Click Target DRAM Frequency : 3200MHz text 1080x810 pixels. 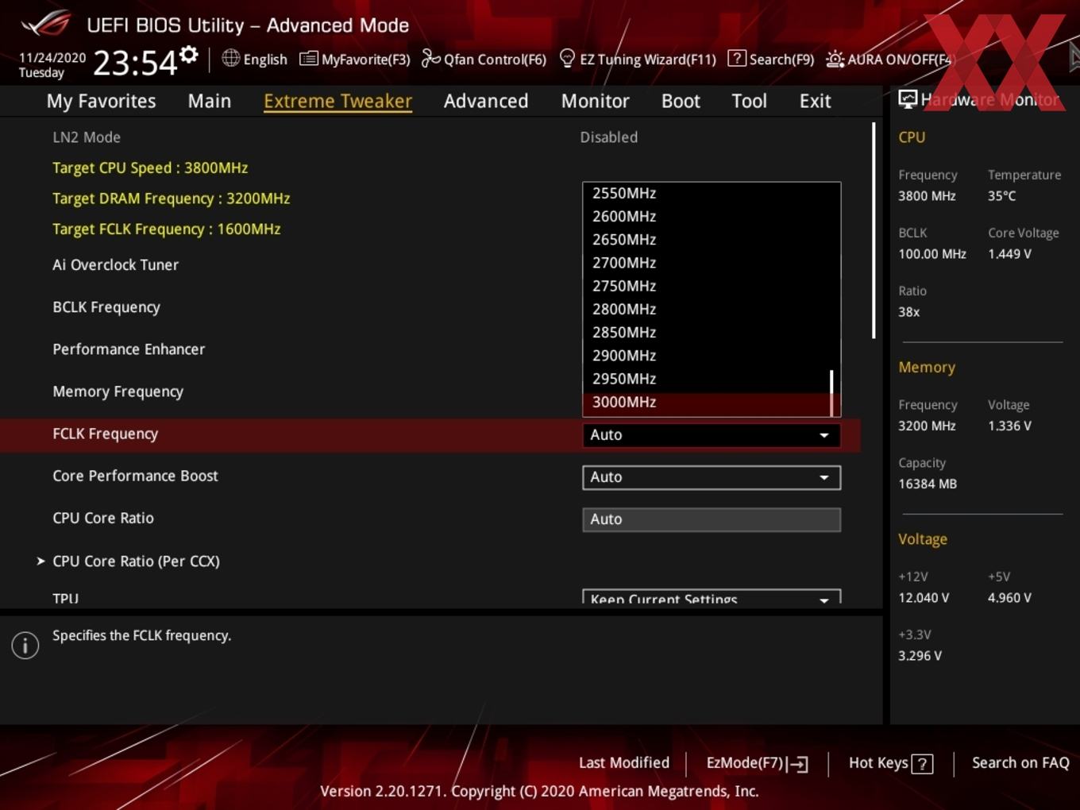tap(171, 199)
